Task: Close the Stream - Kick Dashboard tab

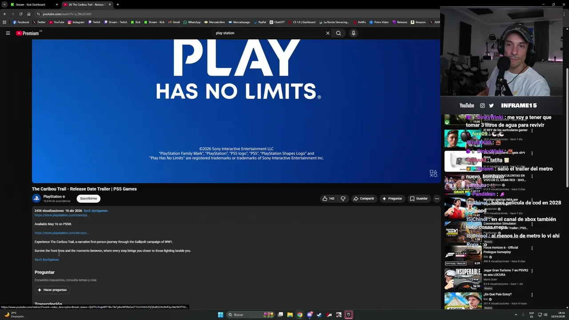Action: point(57,4)
